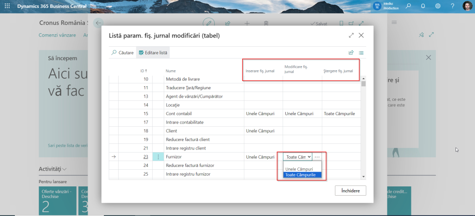Open row menu for Furnizor
This screenshot has height=216, width=475.
[158, 157]
